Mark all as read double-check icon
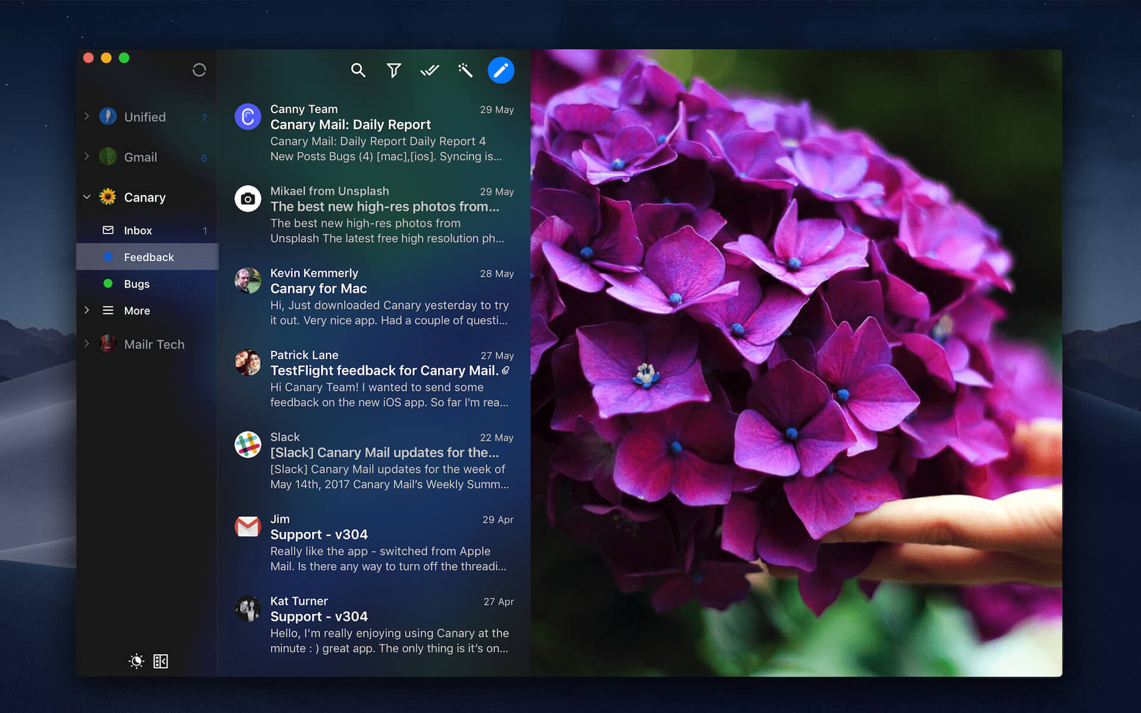 click(x=429, y=71)
